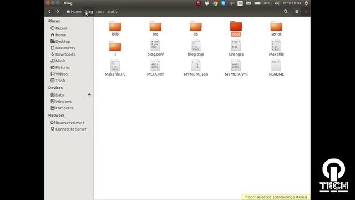Viewport: 355px width, 200px height.
Task: Open Downloads in the sidebar
Action: (x=63, y=54)
